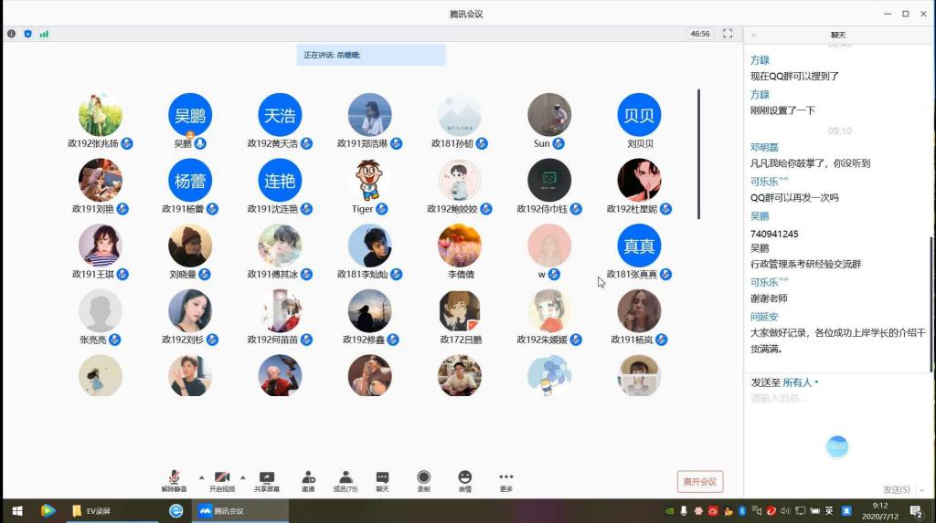Enter fullscreen using the top bar icon

pos(728,34)
